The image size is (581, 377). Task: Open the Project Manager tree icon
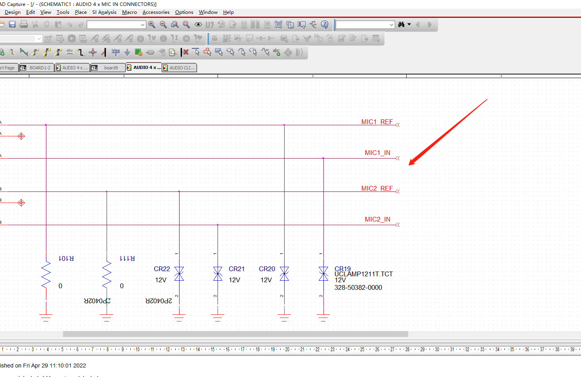coord(313,25)
